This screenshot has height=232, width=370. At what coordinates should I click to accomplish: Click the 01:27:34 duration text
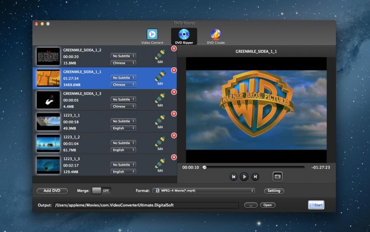point(71,78)
